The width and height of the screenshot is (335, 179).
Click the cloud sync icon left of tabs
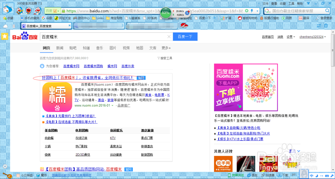coord(5,26)
